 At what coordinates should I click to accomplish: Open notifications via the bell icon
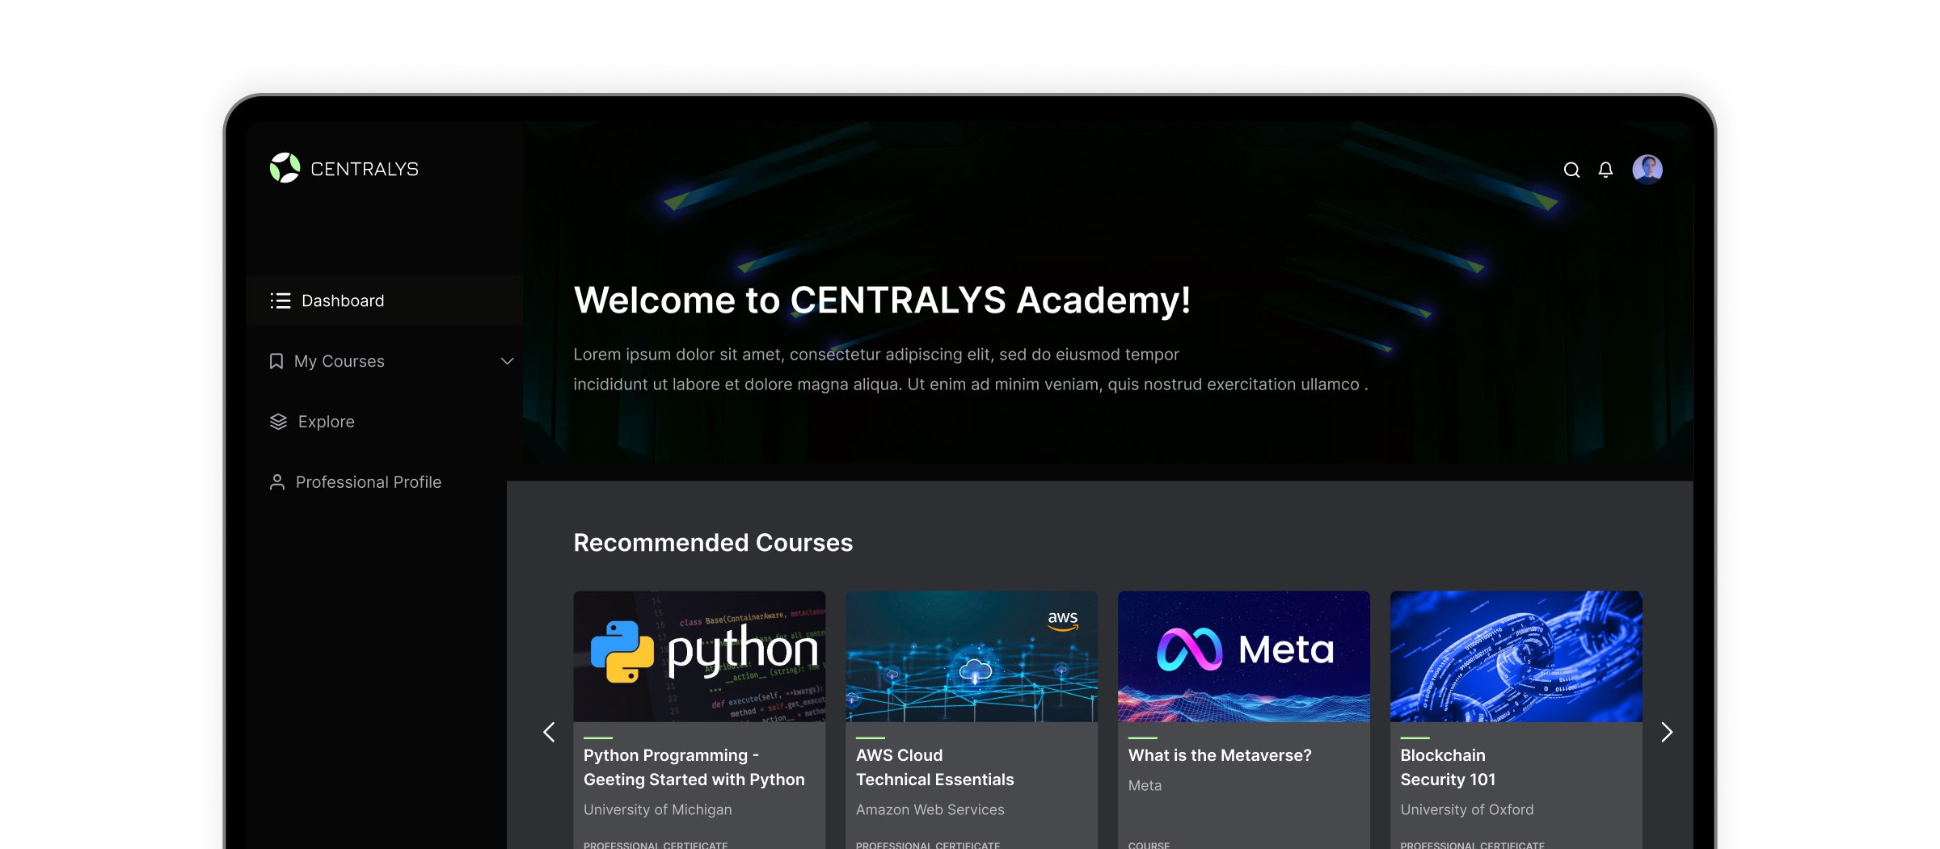[x=1605, y=170]
